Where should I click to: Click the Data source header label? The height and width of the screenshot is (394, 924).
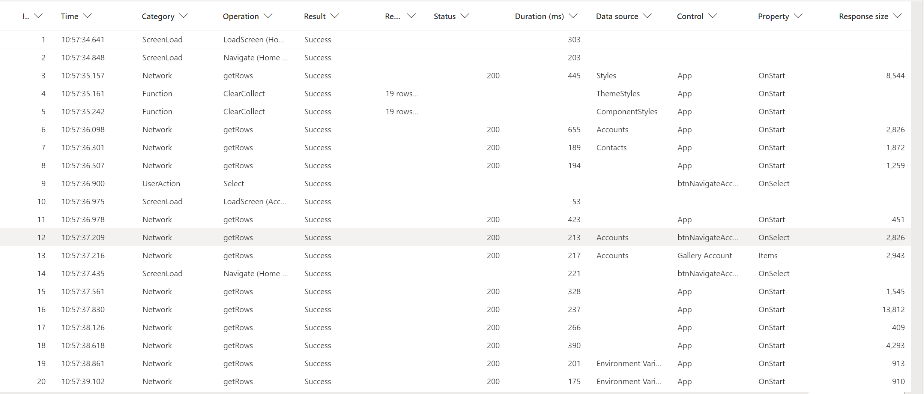[617, 16]
